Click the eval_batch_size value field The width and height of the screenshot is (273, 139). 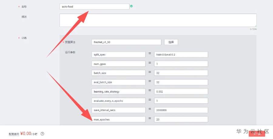click(181, 82)
